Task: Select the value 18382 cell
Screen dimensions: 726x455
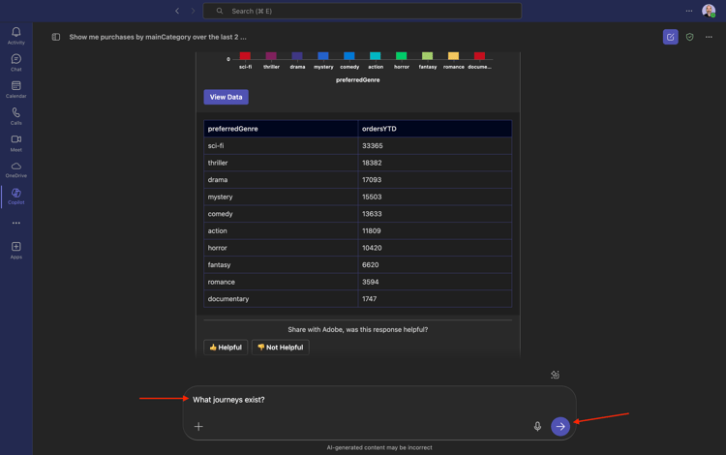Action: pos(435,163)
